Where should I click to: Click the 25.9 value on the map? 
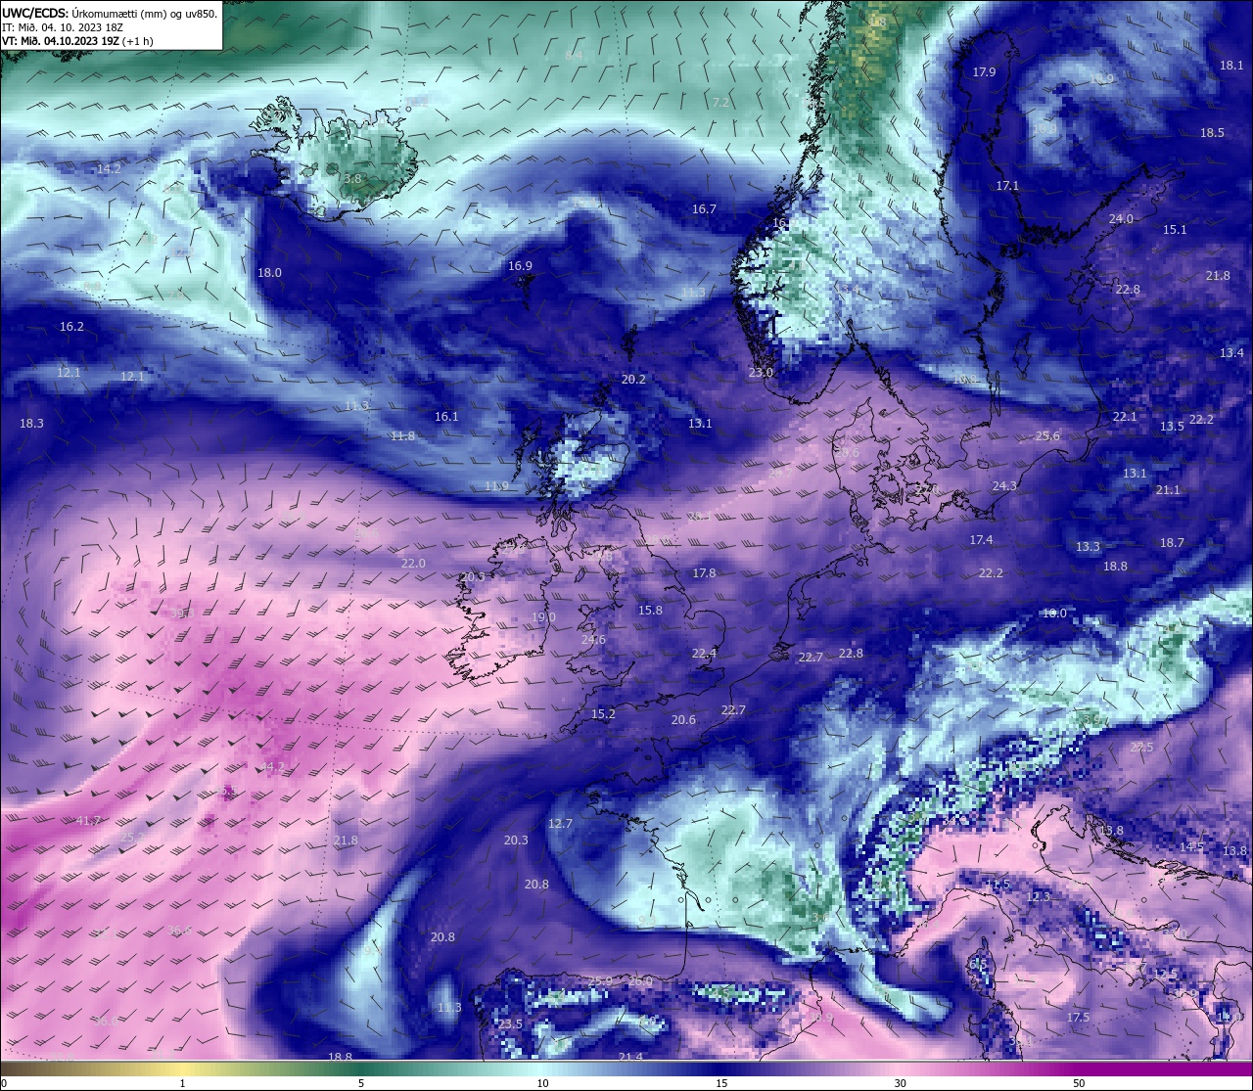[x=600, y=981]
